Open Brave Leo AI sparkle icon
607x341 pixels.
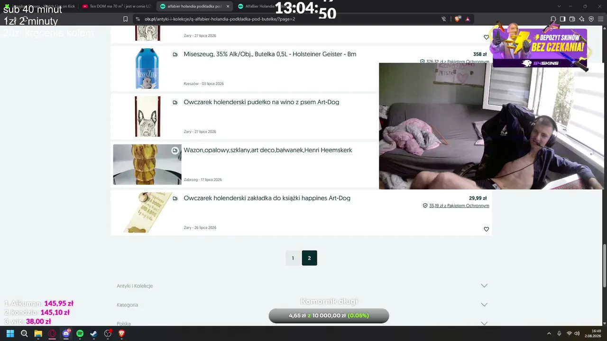click(581, 19)
